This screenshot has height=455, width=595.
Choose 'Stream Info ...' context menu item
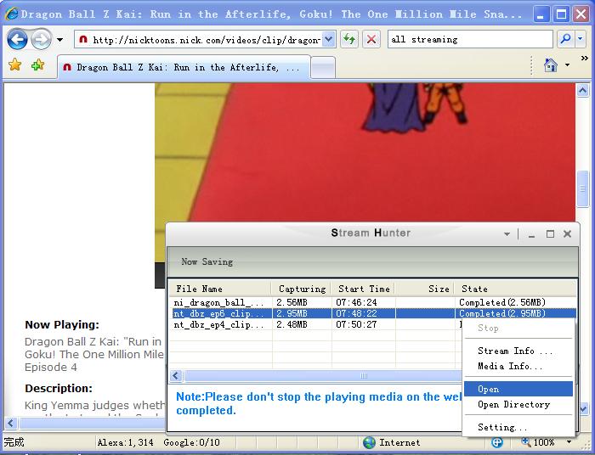point(518,351)
